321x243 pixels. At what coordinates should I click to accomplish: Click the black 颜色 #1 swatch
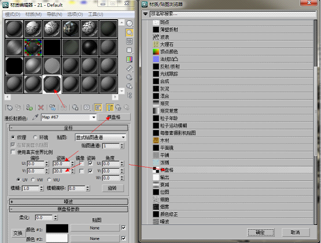click(57, 229)
